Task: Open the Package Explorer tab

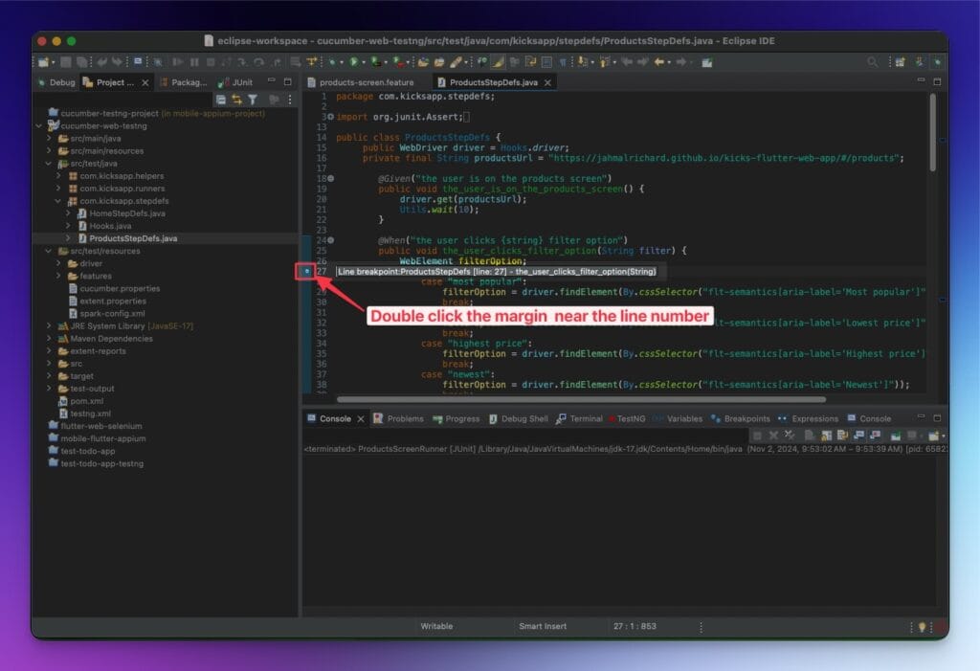Action: click(x=184, y=82)
